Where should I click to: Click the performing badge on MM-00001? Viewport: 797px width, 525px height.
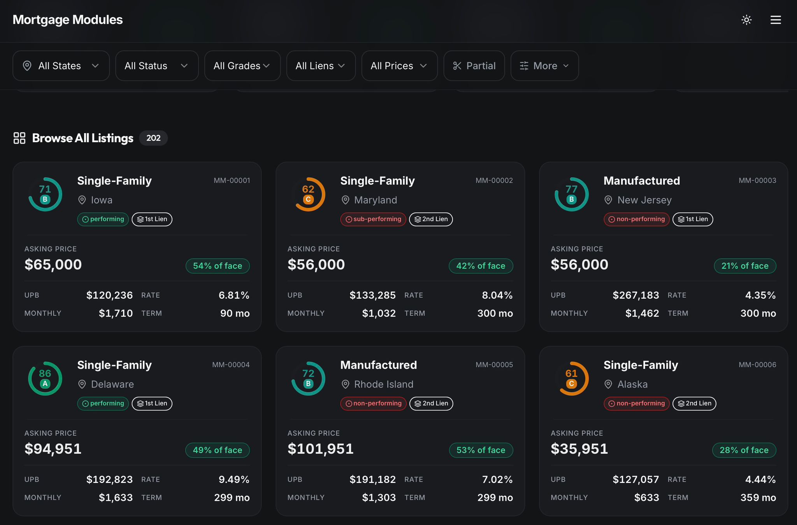103,219
